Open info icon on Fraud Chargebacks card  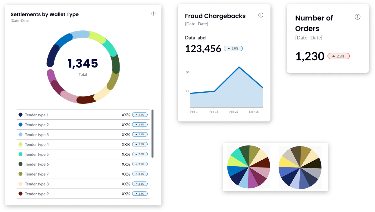pos(261,15)
